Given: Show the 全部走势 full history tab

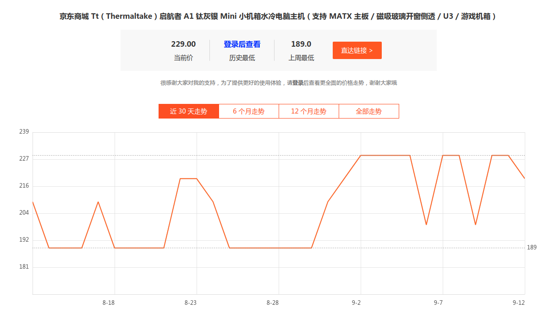Looking at the screenshot, I should [x=368, y=111].
